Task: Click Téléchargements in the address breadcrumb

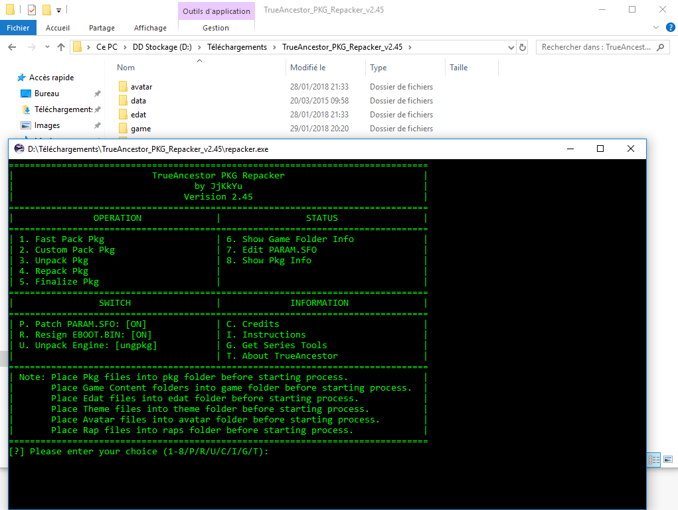Action: 237,46
